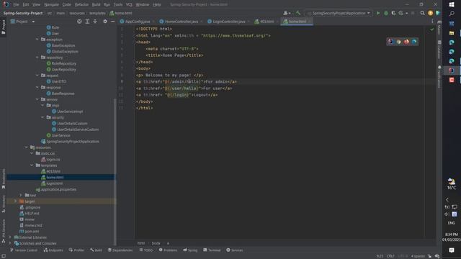Switch to LoginController.java tab
Image resolution: width=461 pixels, height=259 pixels.
point(228,22)
